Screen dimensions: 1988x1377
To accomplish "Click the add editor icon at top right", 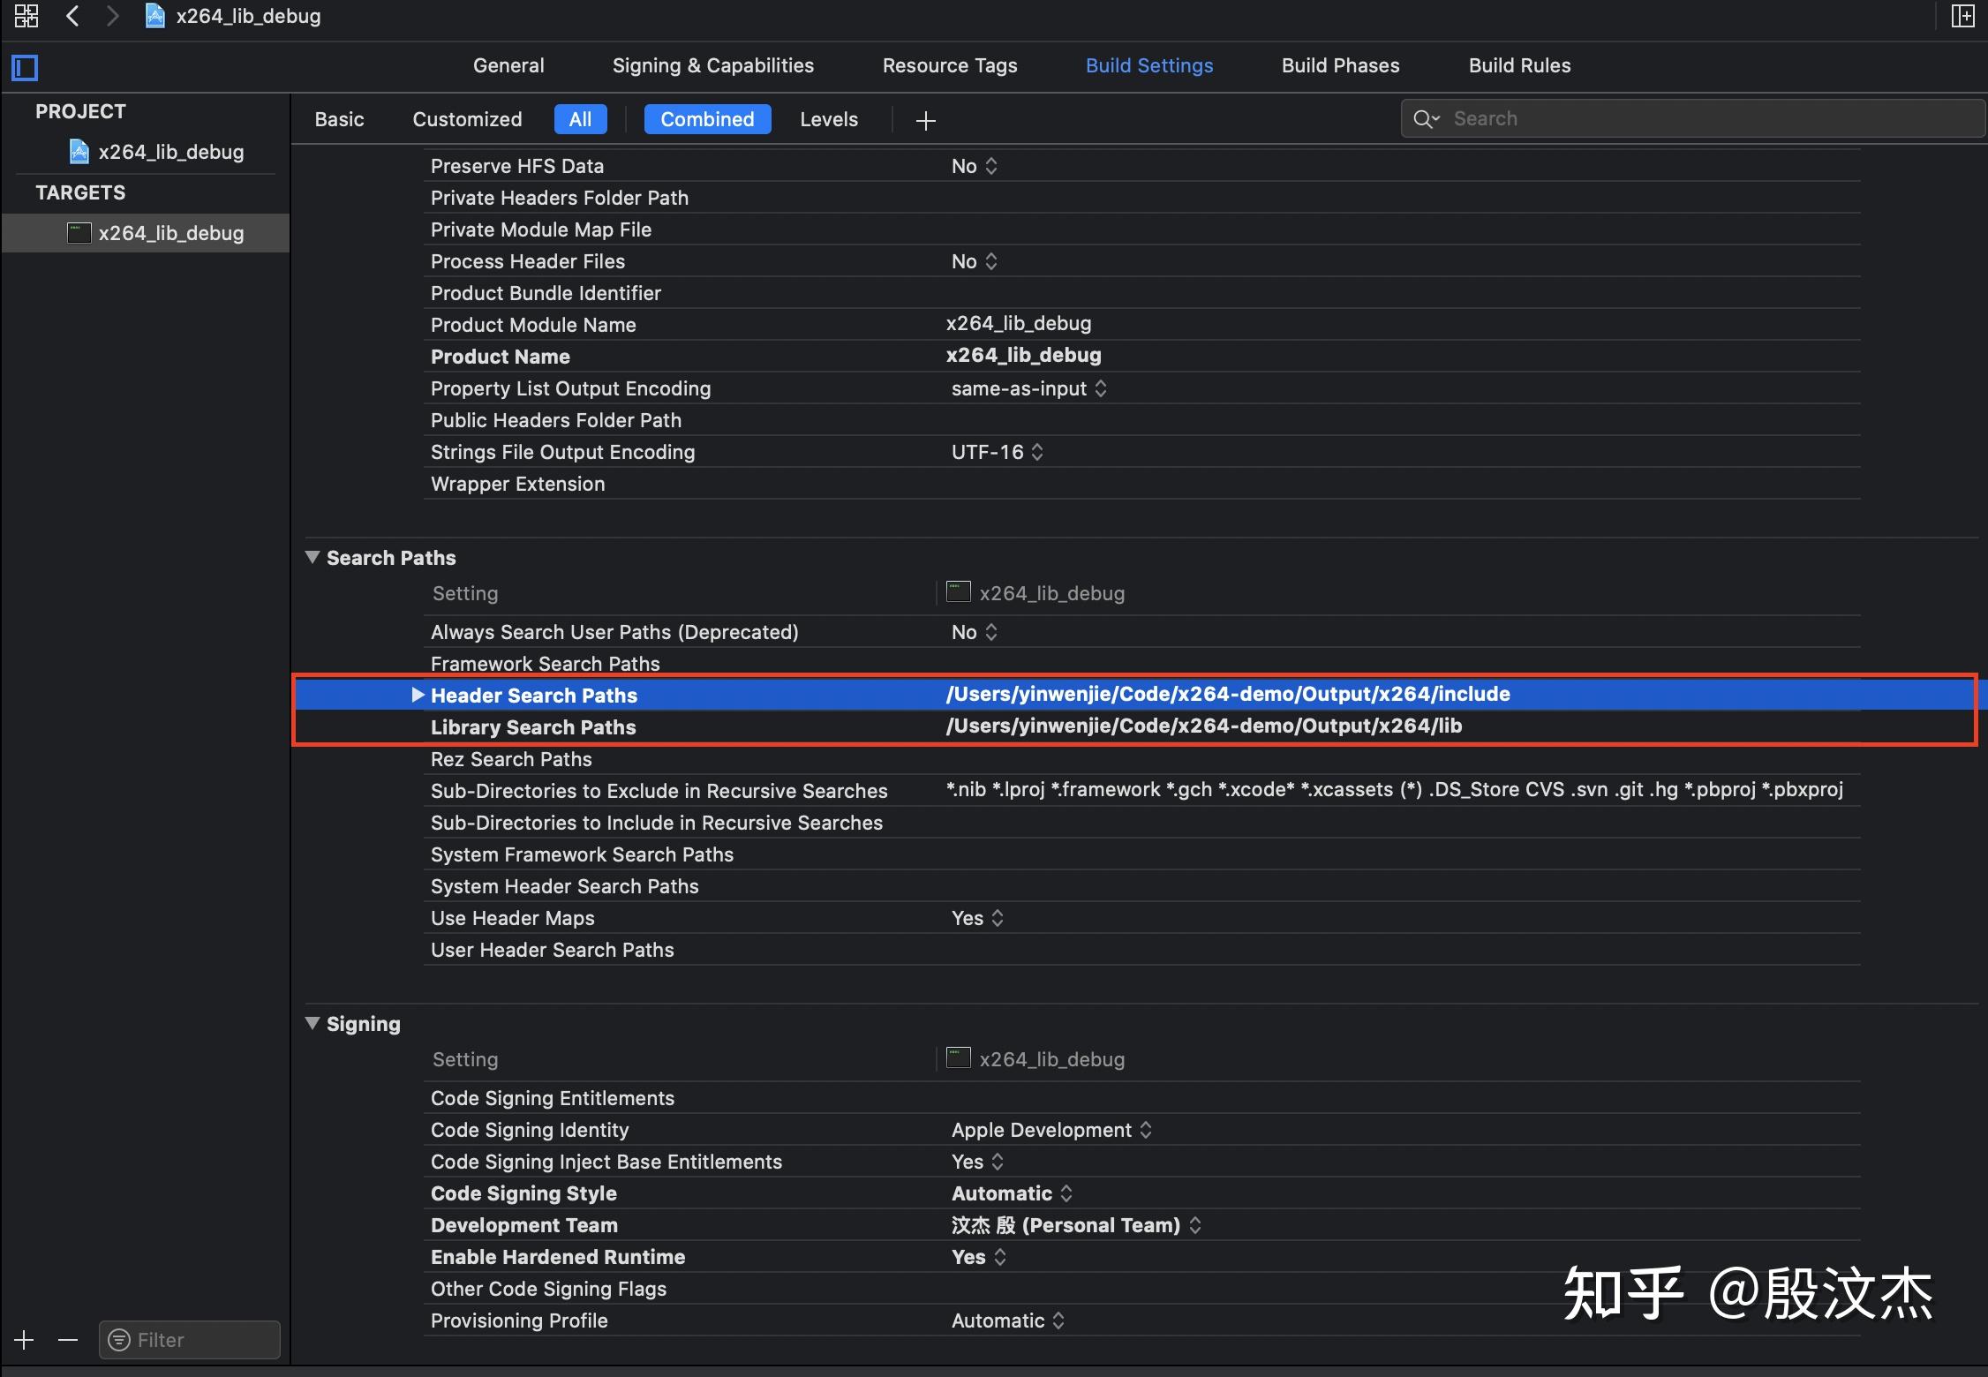I will pos(1963,16).
